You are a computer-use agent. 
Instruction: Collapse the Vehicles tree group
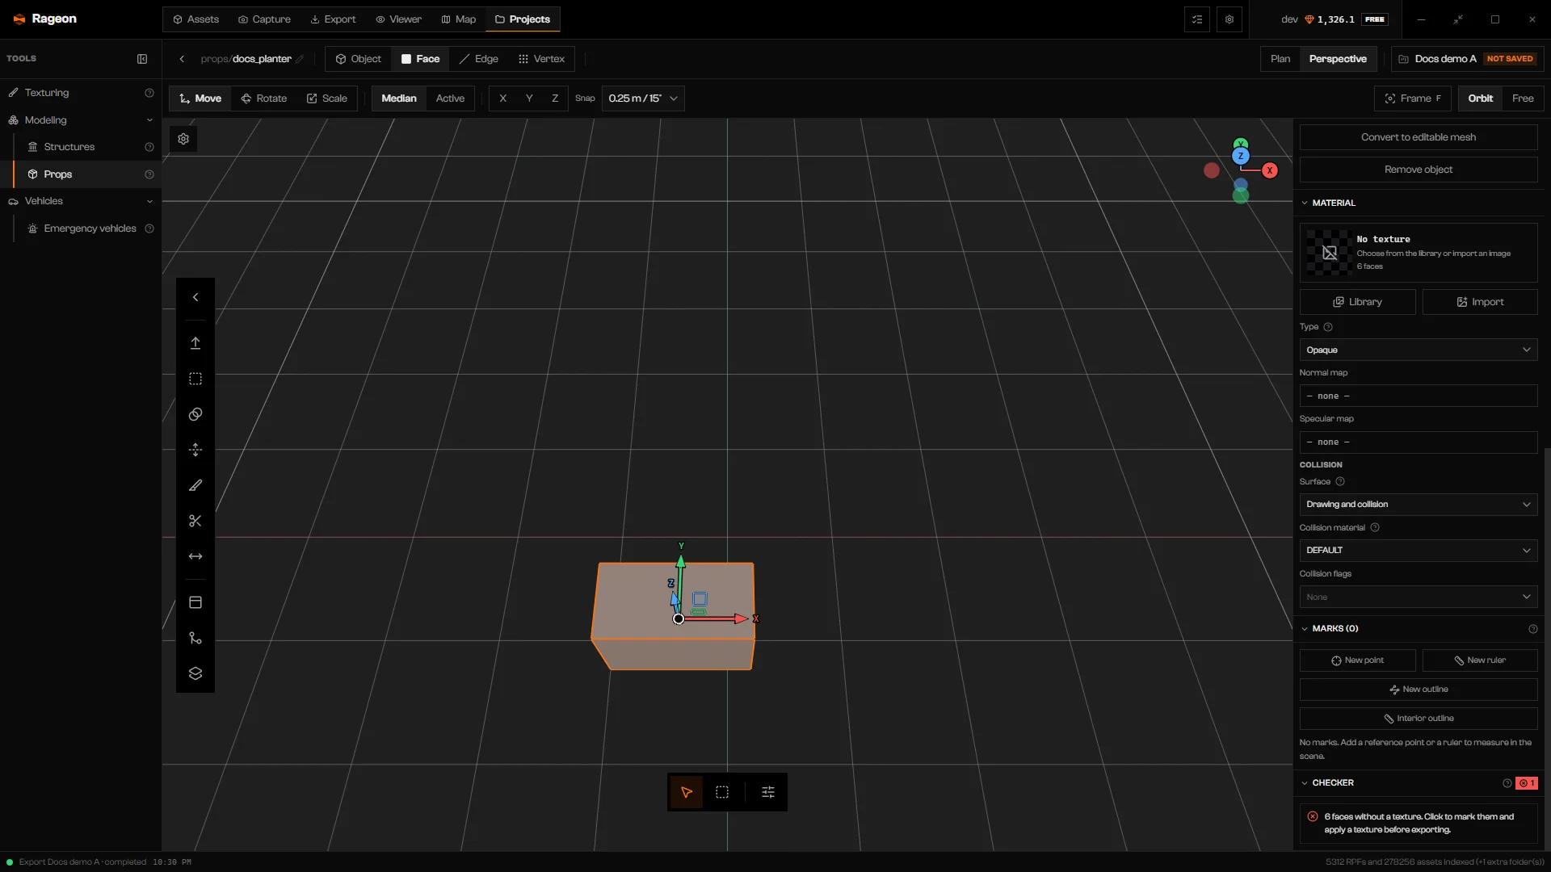tap(149, 202)
